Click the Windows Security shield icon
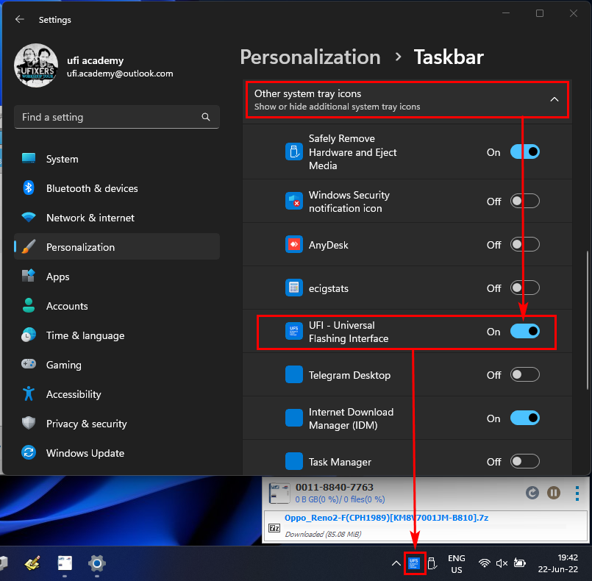Image resolution: width=592 pixels, height=581 pixels. (293, 201)
